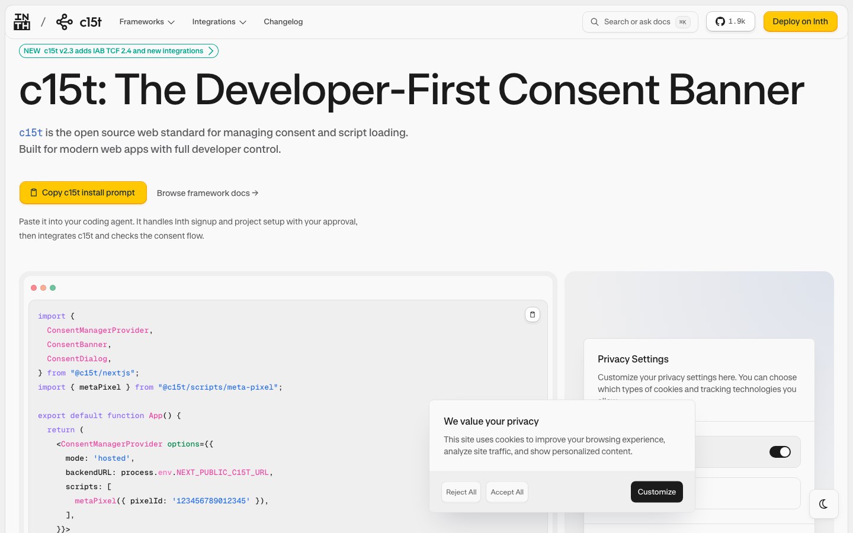
Task: Focus the Search or ask docs field
Action: click(640, 22)
